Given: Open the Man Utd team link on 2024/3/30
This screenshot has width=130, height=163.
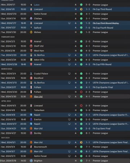Looking at the screenshot, I should pos(38,96).
